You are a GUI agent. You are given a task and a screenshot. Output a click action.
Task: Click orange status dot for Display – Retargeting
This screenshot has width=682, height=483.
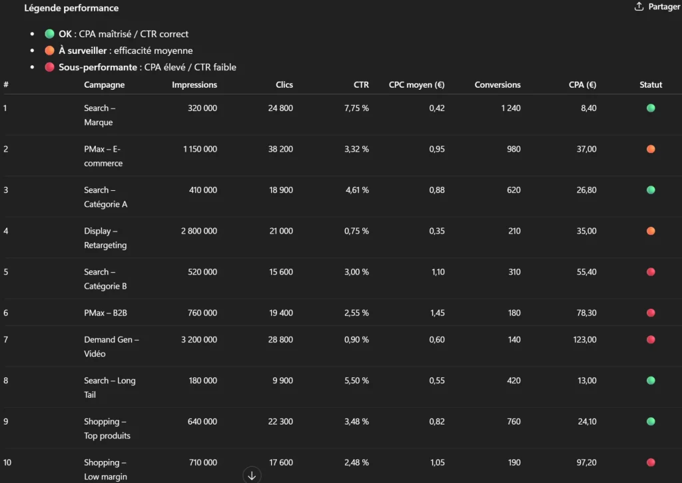point(651,231)
